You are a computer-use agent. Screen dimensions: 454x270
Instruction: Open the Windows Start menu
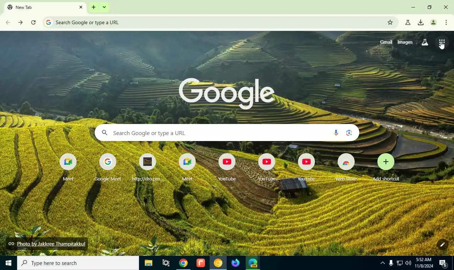tap(9, 263)
